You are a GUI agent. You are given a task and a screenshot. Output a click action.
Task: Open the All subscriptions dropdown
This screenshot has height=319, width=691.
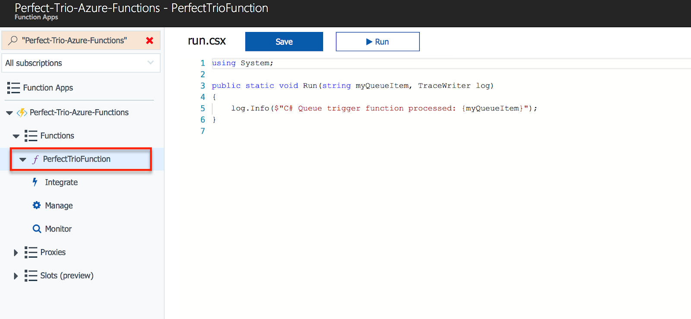tap(81, 63)
